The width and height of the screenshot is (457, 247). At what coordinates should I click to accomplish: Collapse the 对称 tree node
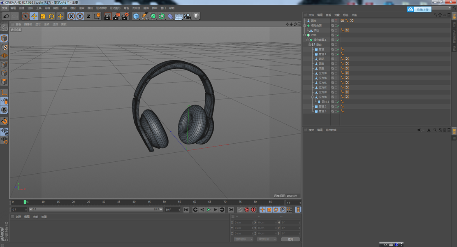pyautogui.click(x=304, y=35)
